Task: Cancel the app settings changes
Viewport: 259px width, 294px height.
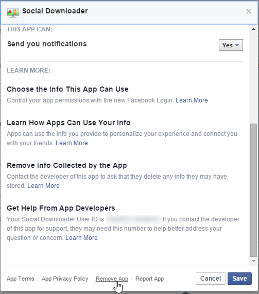Action: coord(211,279)
